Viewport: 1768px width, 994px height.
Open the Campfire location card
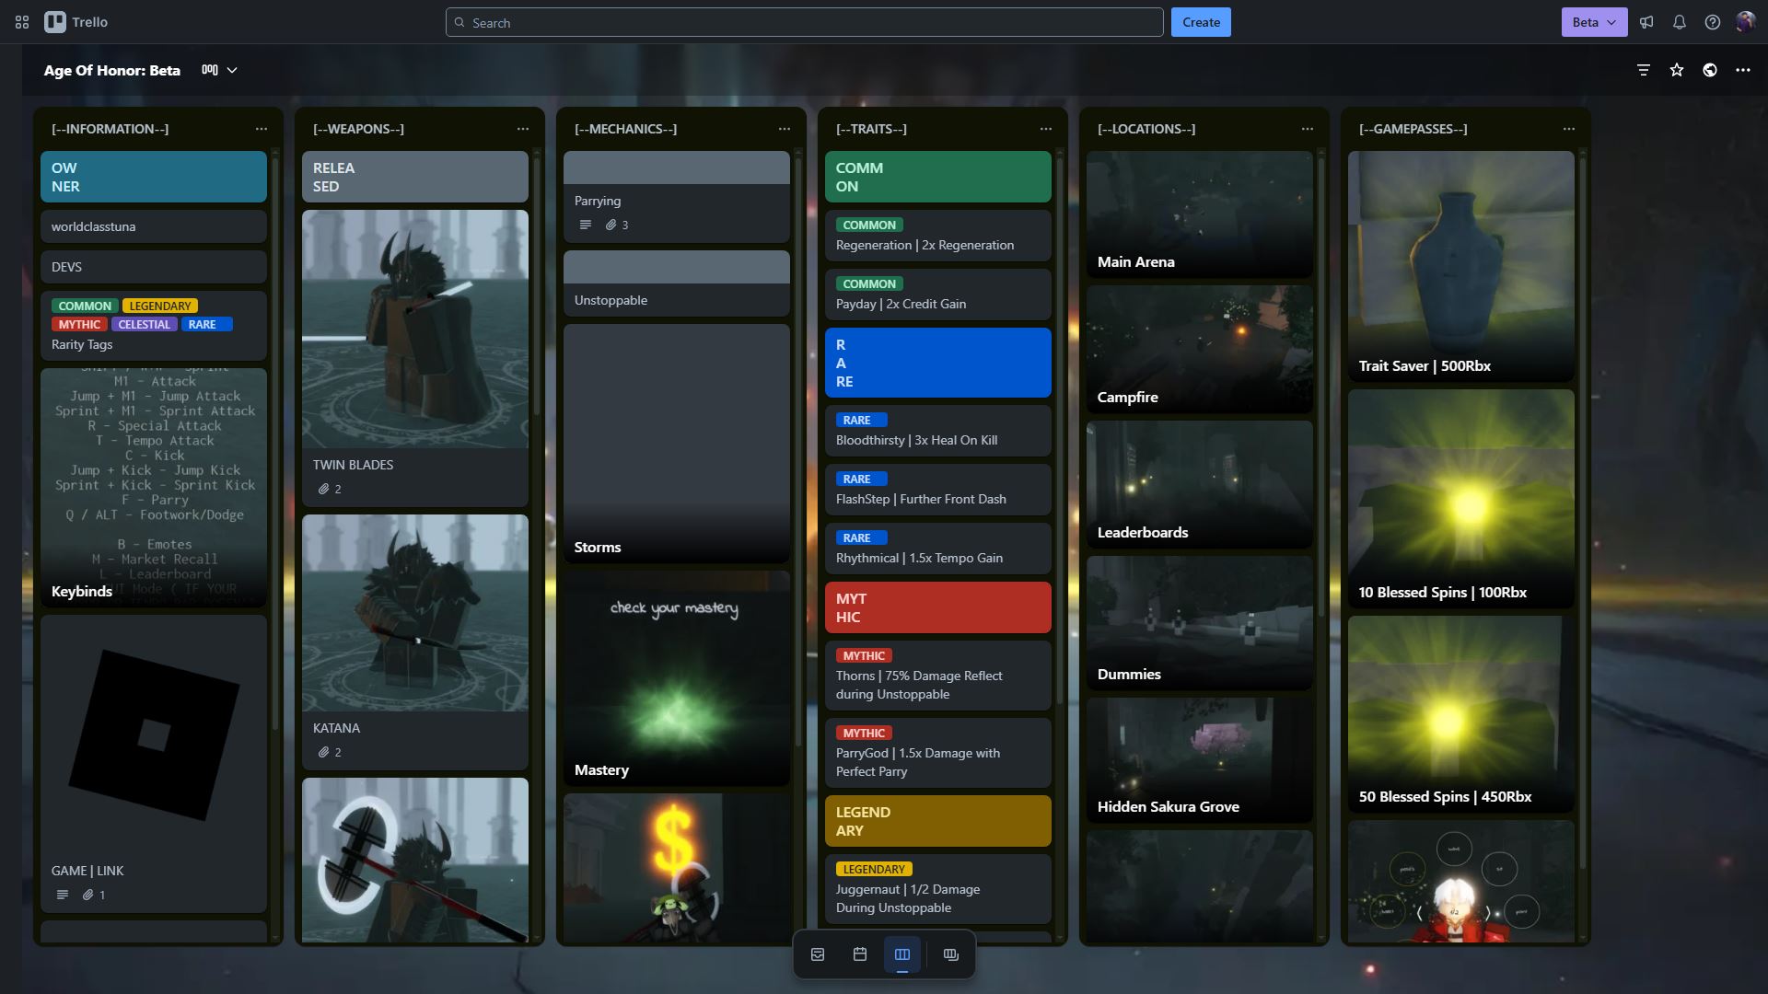click(1200, 350)
